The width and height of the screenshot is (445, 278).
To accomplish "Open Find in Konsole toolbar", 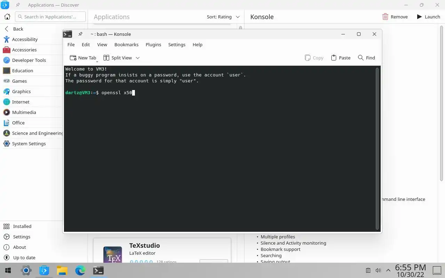I will pos(366,58).
